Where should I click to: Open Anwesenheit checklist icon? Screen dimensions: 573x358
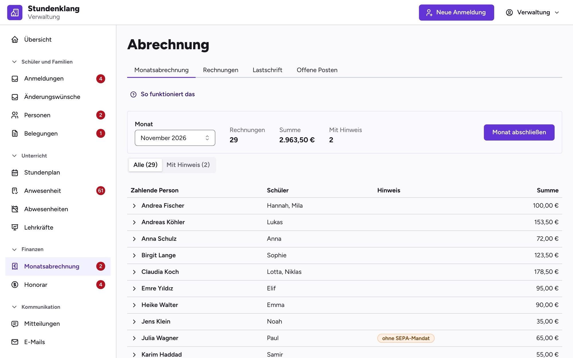[x=15, y=191]
